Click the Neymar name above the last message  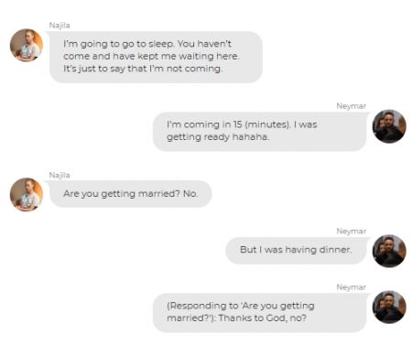point(351,287)
